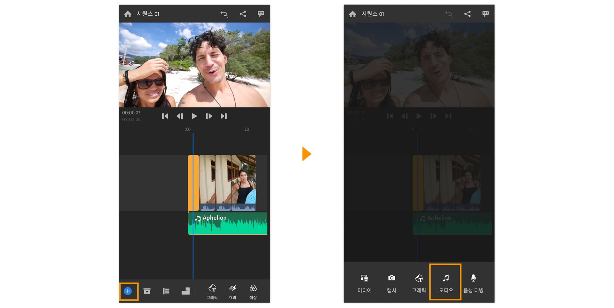Tap the home icon on the left screen

(128, 14)
